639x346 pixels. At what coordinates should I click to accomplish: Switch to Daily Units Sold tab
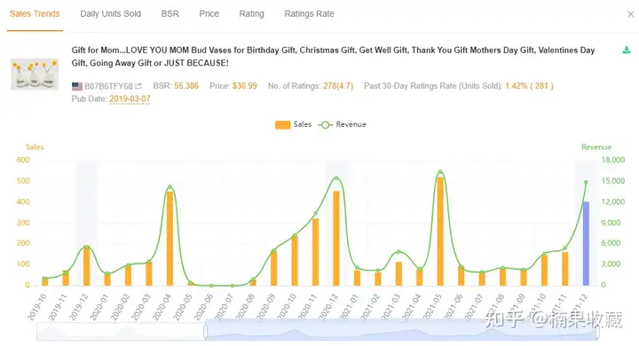110,14
